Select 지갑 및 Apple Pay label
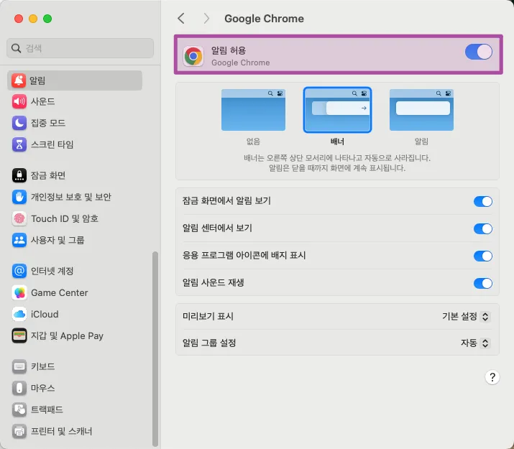 67,335
